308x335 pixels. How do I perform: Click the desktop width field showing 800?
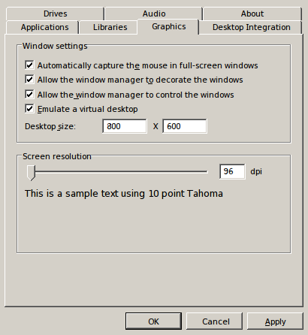pyautogui.click(x=125, y=126)
